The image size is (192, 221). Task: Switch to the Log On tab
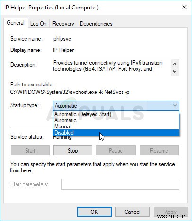coord(38,24)
